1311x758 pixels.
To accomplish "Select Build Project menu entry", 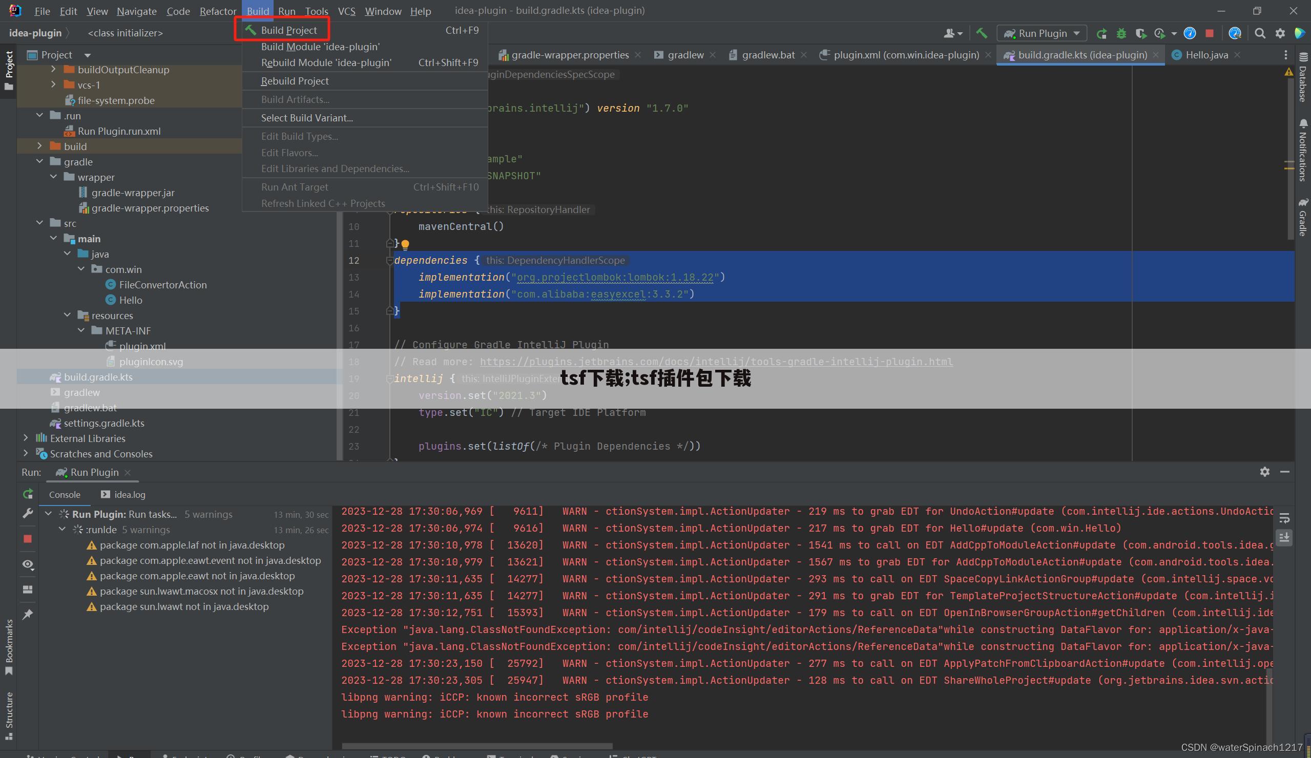I will click(365, 30).
